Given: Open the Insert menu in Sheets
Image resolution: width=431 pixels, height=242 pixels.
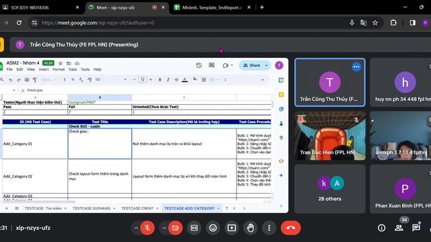Looking at the screenshot, I should pyautogui.click(x=44, y=69).
